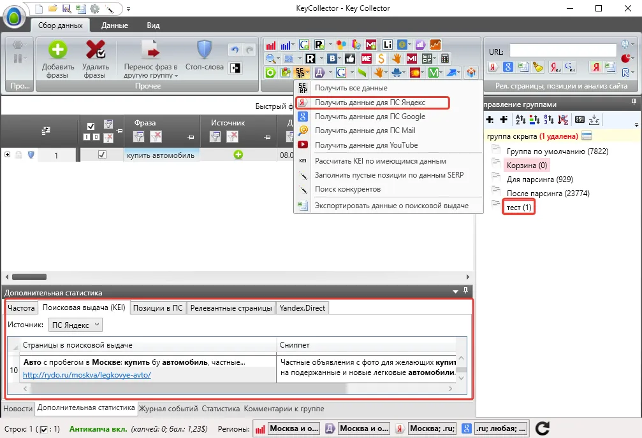Click the Добавить фразы button
The height and width of the screenshot is (438, 642).
tap(58, 59)
